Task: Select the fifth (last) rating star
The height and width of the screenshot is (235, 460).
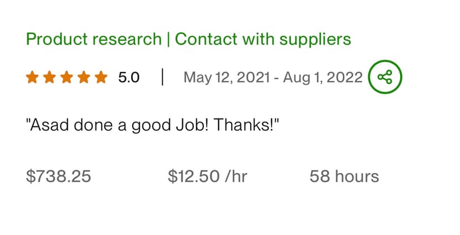Action: pyautogui.click(x=101, y=77)
